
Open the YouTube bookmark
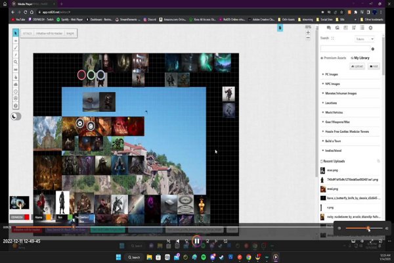pos(18,19)
